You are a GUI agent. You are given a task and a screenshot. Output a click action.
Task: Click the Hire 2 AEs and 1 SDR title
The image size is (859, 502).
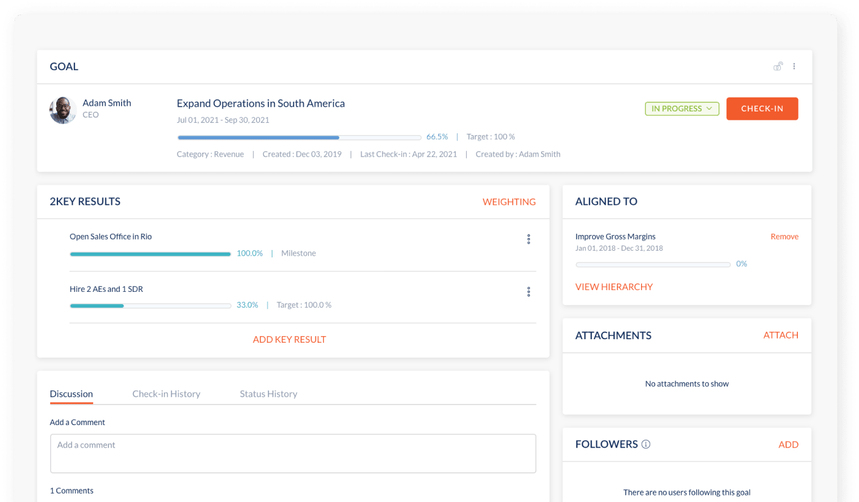tap(107, 289)
